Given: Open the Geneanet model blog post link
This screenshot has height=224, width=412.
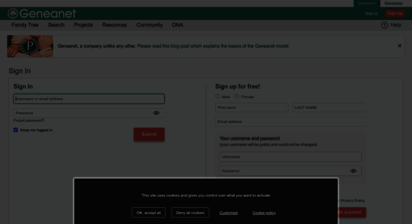Looking at the screenshot, I should (213, 46).
